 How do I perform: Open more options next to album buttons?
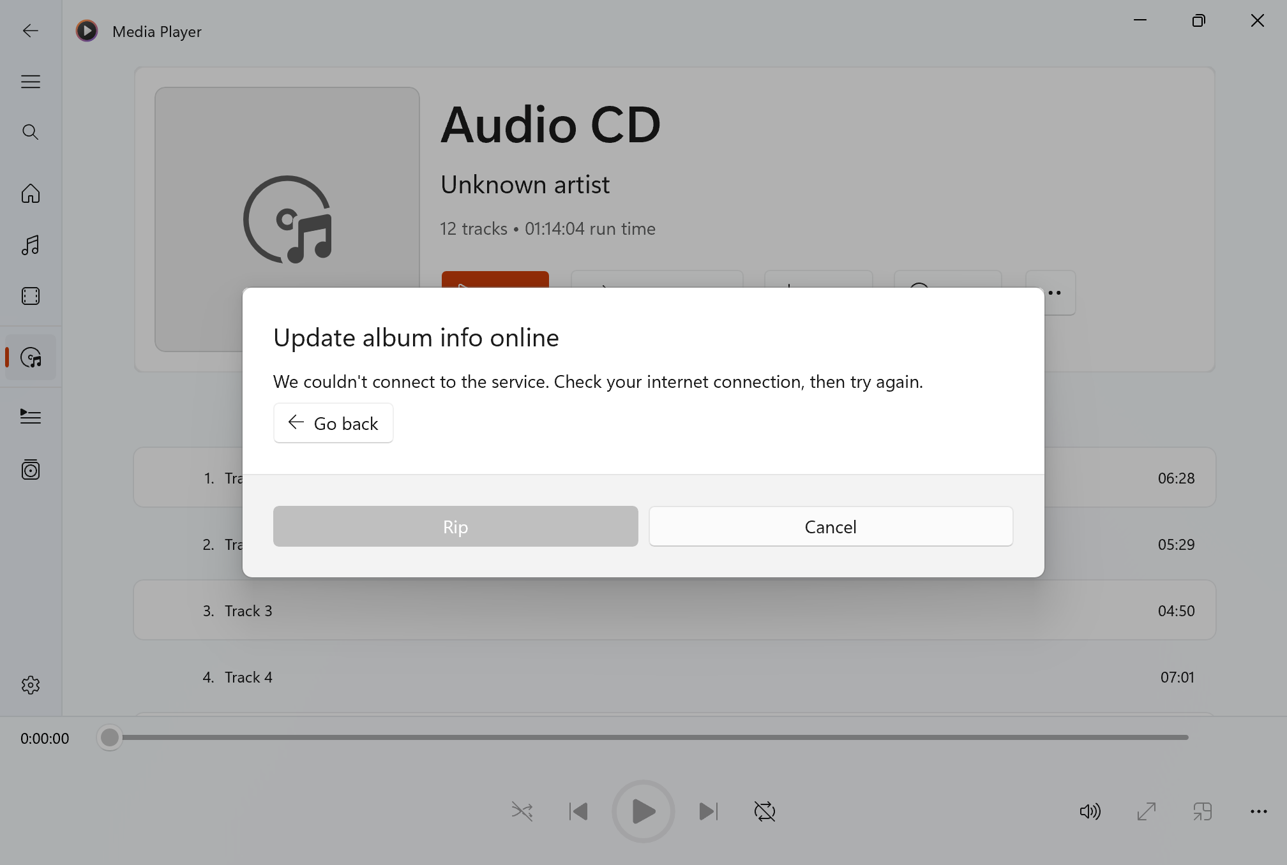[1051, 293]
